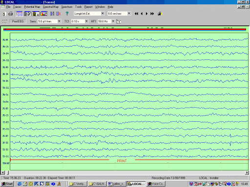This screenshot has height=187, width=250.
Task: Expand the Longit Int.Est montage dropdown
Action: click(103, 14)
